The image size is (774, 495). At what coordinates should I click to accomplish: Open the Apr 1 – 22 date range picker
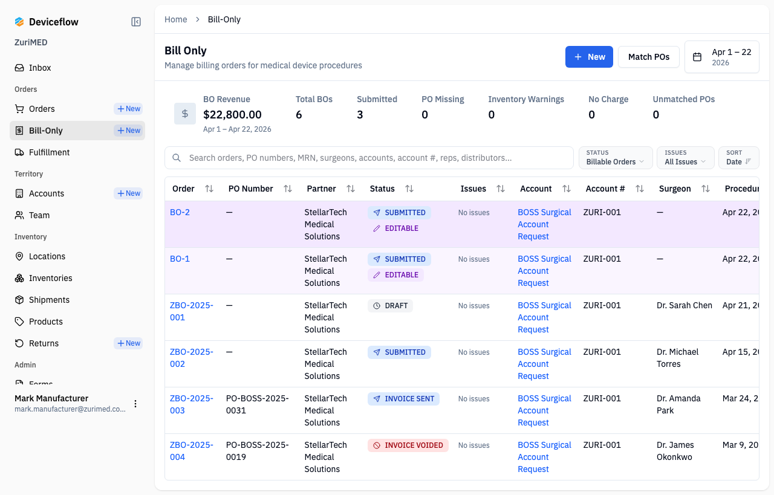click(x=722, y=57)
